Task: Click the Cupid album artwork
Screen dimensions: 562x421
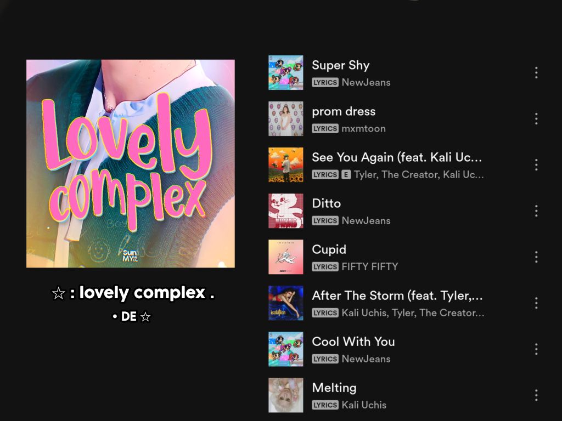Action: point(285,257)
